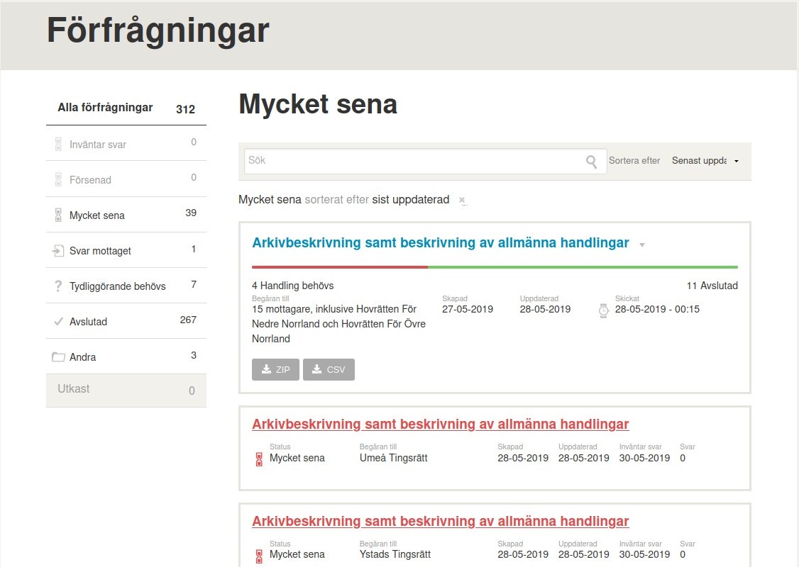Viewport: 799px width, 567px height.
Task: Show Andra requests
Action: (126, 357)
